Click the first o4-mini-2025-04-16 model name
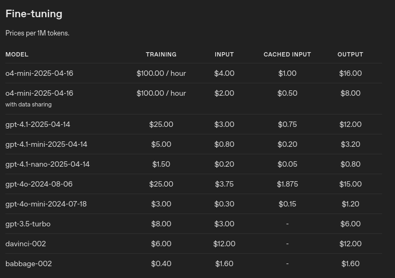The height and width of the screenshot is (278, 395). click(x=39, y=73)
